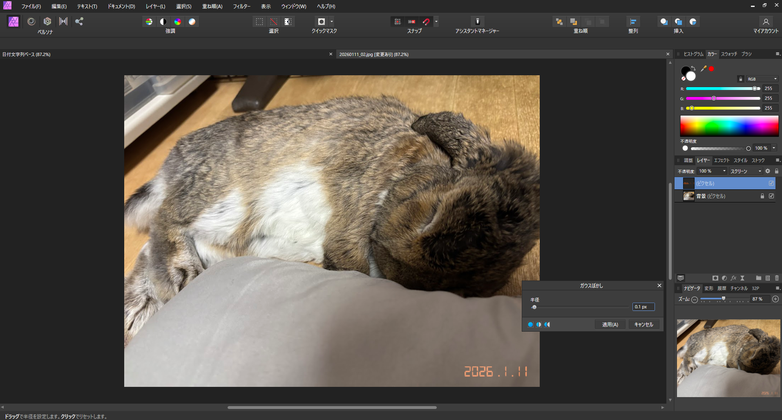The width and height of the screenshot is (782, 420).
Task: Add layer effects via fx icon
Action: [733, 278]
